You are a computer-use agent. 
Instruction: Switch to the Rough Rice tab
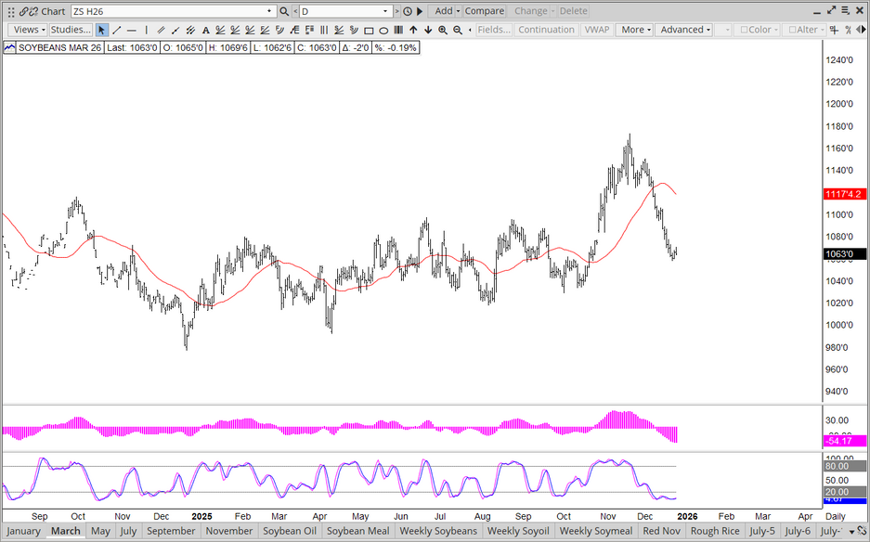click(x=715, y=531)
